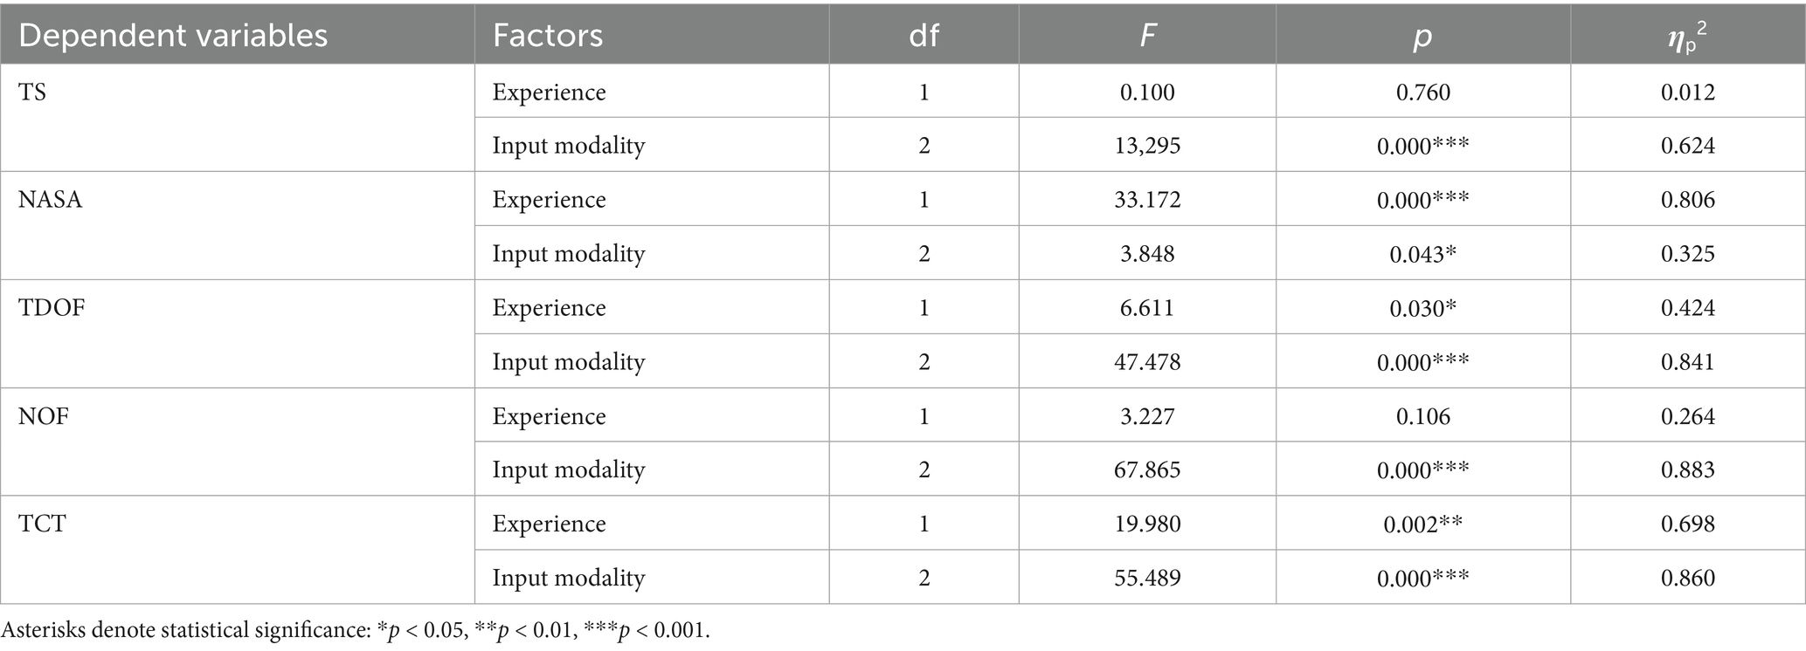Click the p value 0.043*
1806x651 pixels.
coord(1422,254)
